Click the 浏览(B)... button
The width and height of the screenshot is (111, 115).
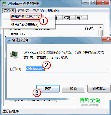99,88
